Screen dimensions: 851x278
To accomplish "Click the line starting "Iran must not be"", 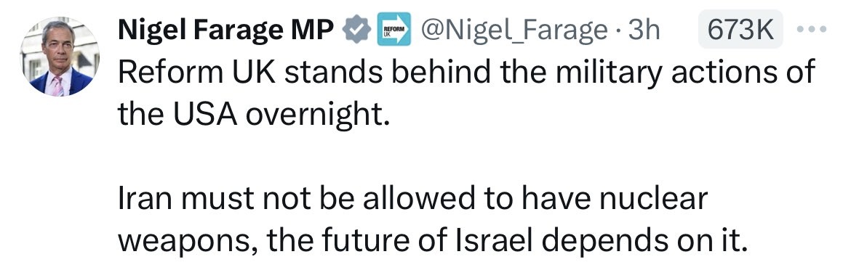I will pos(412,199).
